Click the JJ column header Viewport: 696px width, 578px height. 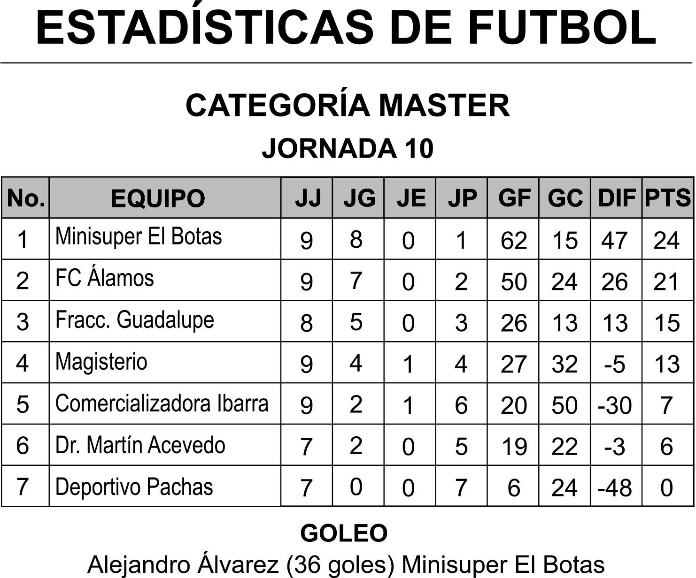coord(308,198)
